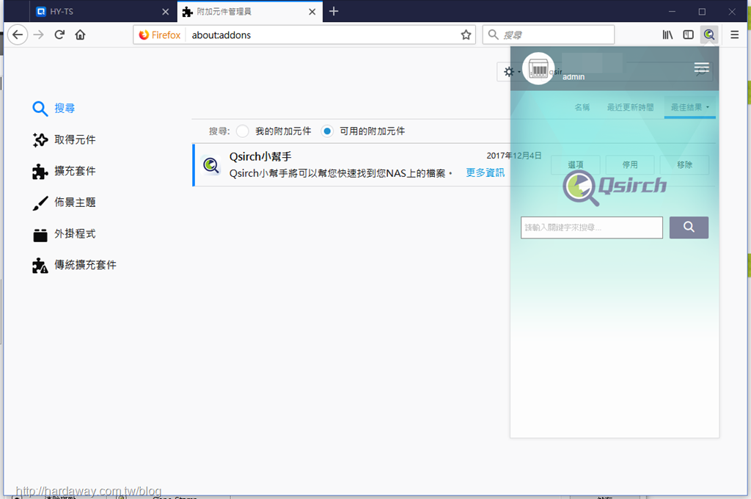The height and width of the screenshot is (499, 751).
Task: Go back to the previous page
Action: click(18, 34)
